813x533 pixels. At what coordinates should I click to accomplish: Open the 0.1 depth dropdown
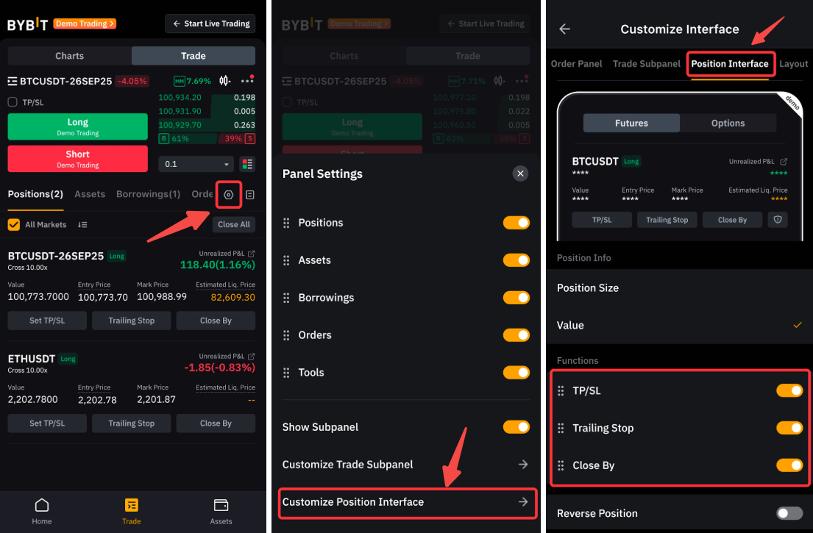(x=196, y=164)
